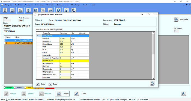Open the Recepção menu

pos(8,5)
